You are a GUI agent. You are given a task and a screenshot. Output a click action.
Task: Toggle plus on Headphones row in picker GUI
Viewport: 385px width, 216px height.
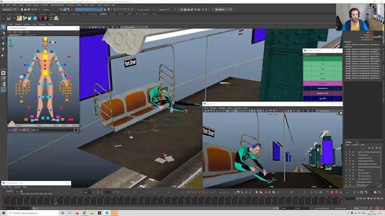(x=338, y=88)
